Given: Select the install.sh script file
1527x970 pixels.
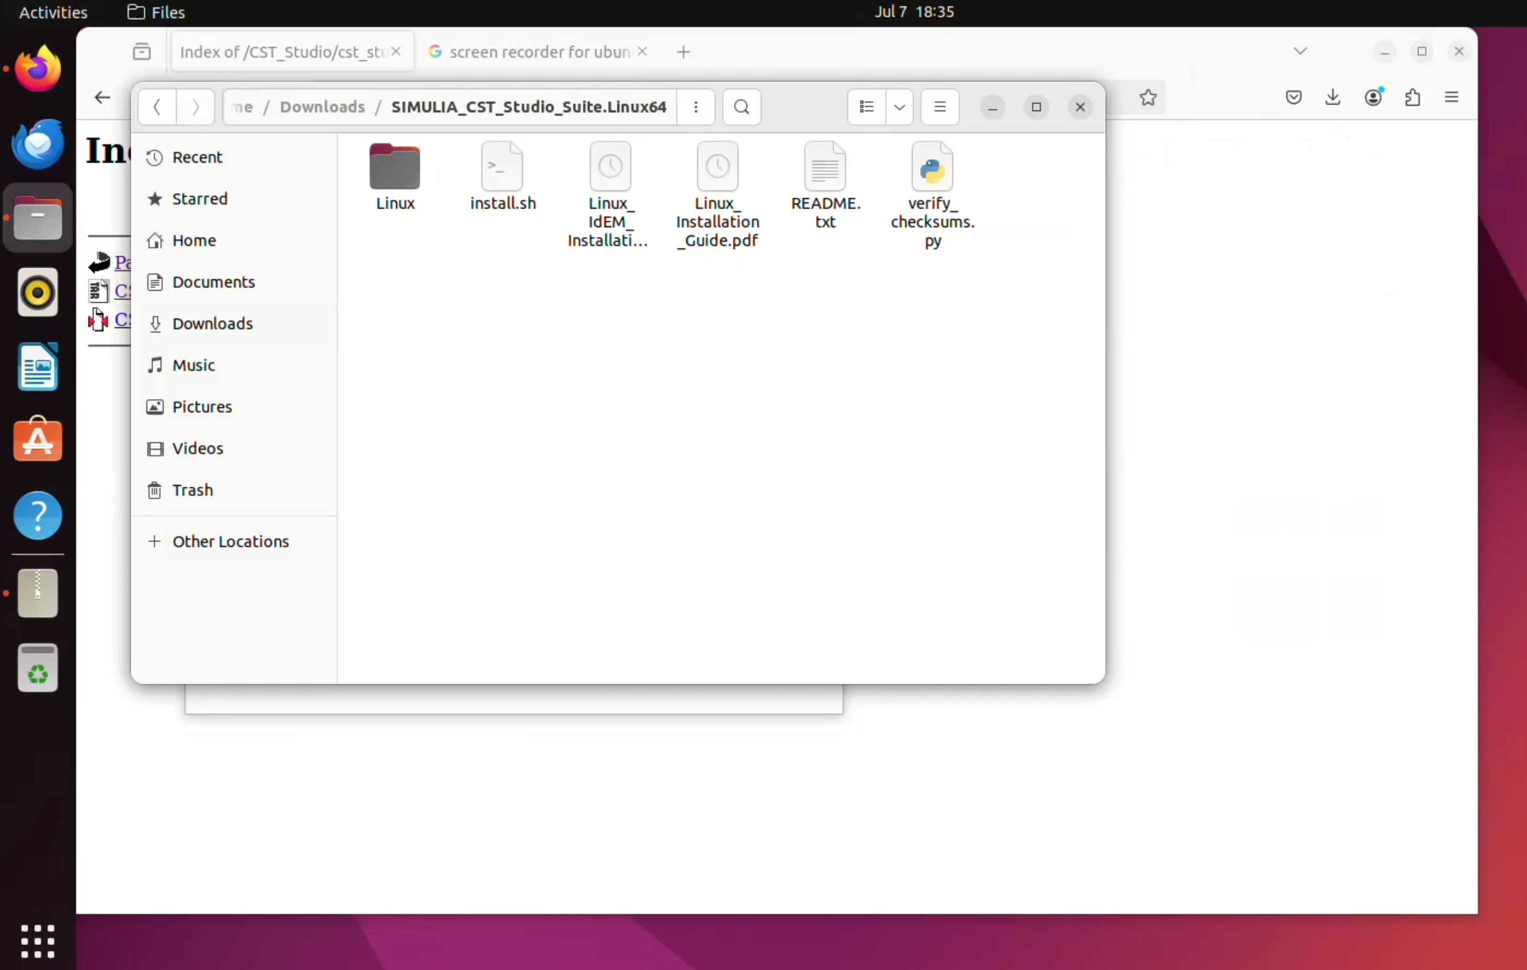Looking at the screenshot, I should pos(502,176).
